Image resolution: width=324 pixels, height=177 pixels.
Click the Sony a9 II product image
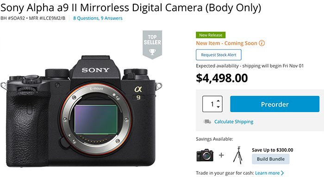pos(81,111)
